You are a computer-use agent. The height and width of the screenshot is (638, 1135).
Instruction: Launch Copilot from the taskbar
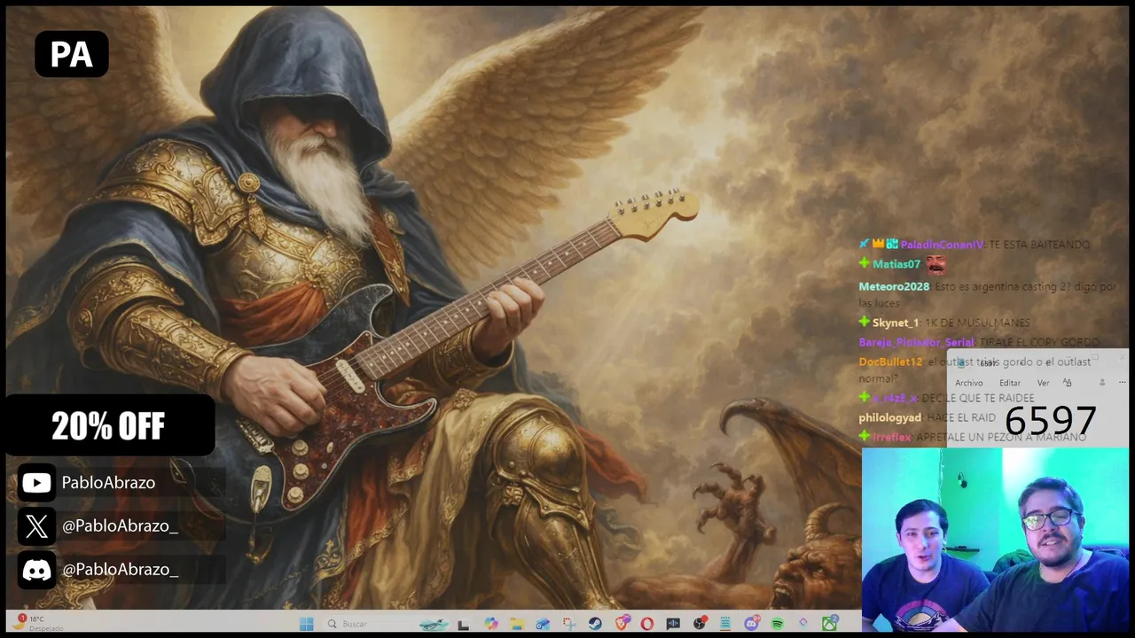click(490, 624)
